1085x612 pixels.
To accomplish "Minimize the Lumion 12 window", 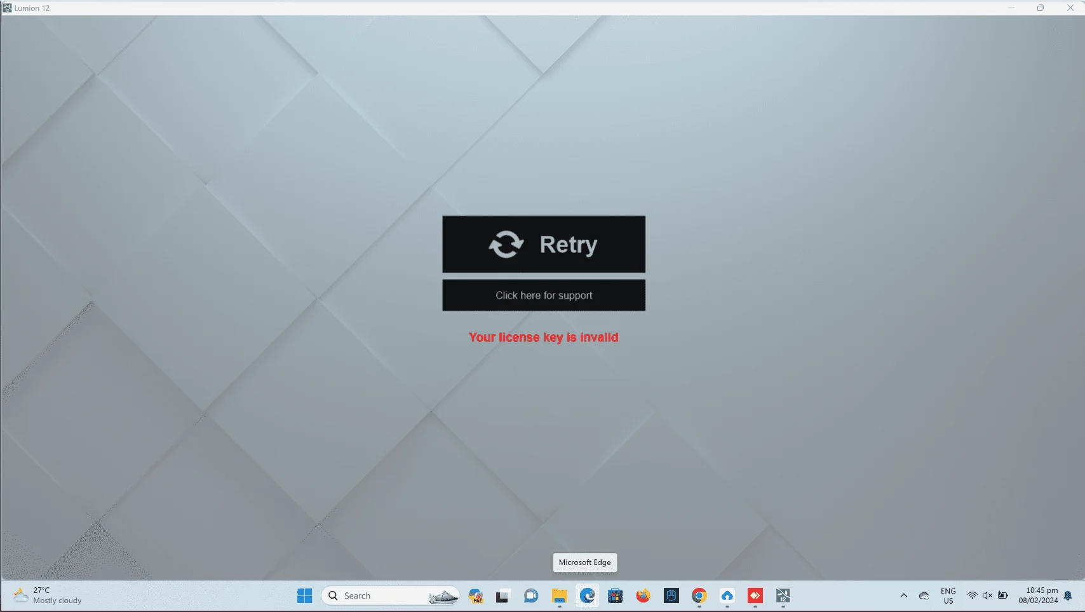I will click(1011, 8).
